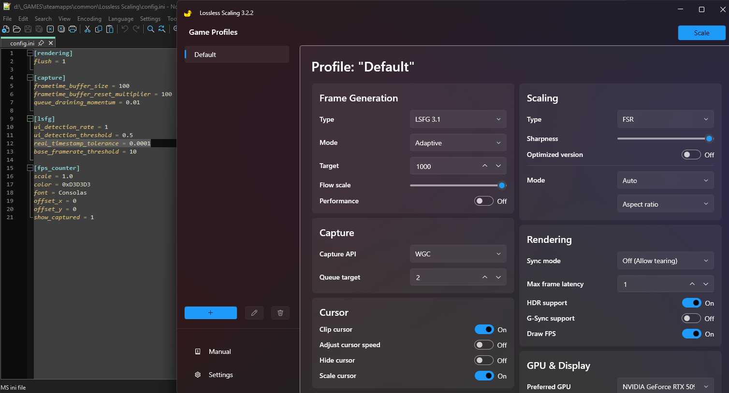Close the config.ini tab with its X
Image resolution: width=729 pixels, height=393 pixels.
point(51,43)
